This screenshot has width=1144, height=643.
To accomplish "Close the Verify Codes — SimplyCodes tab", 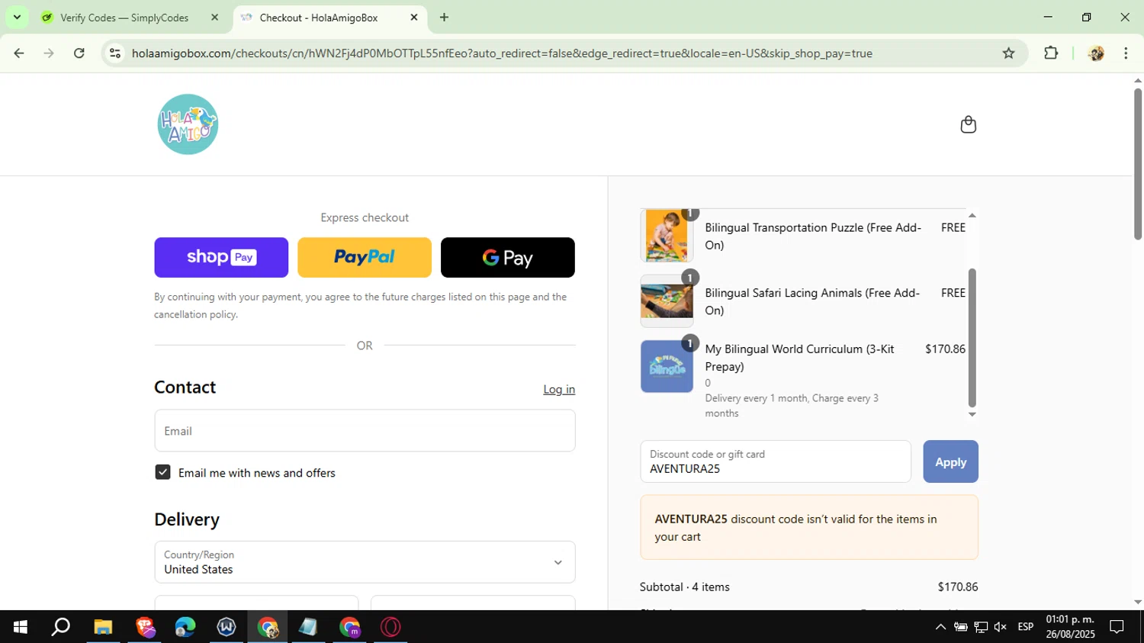I will 214,18.
